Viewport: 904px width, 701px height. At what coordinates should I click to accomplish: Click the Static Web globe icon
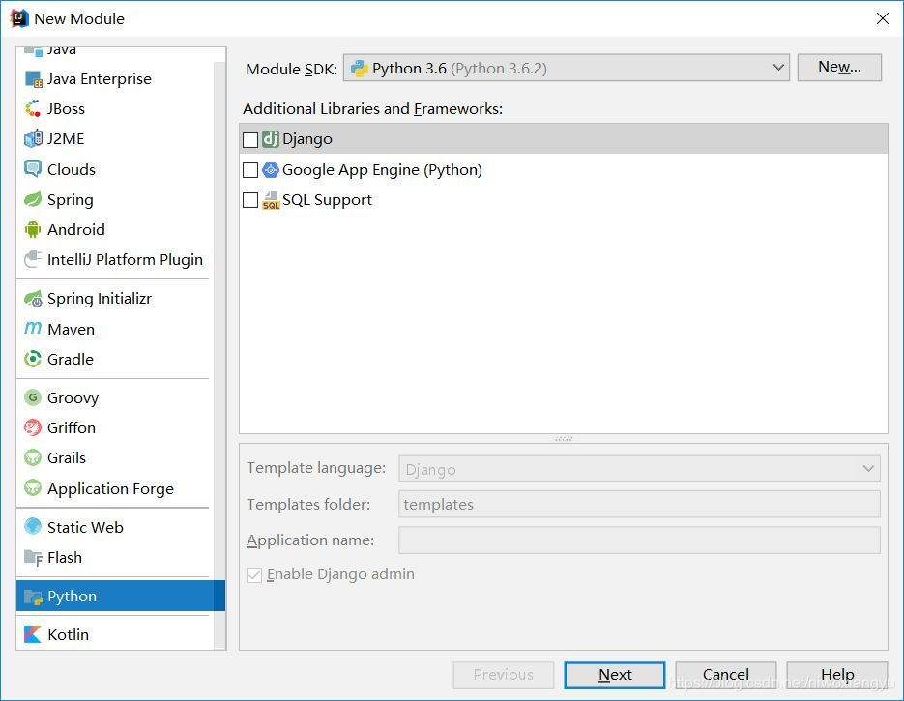tap(33, 526)
